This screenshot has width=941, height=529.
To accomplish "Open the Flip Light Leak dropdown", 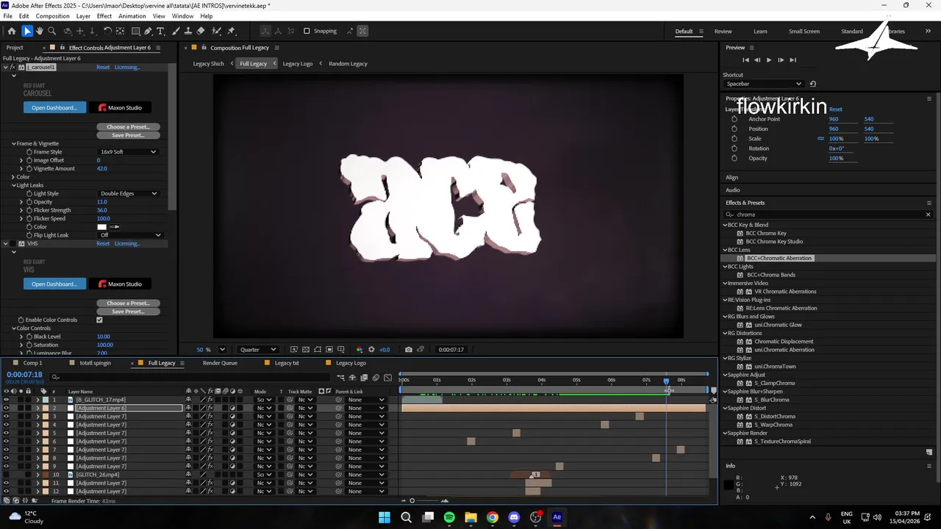I will pos(130,235).
